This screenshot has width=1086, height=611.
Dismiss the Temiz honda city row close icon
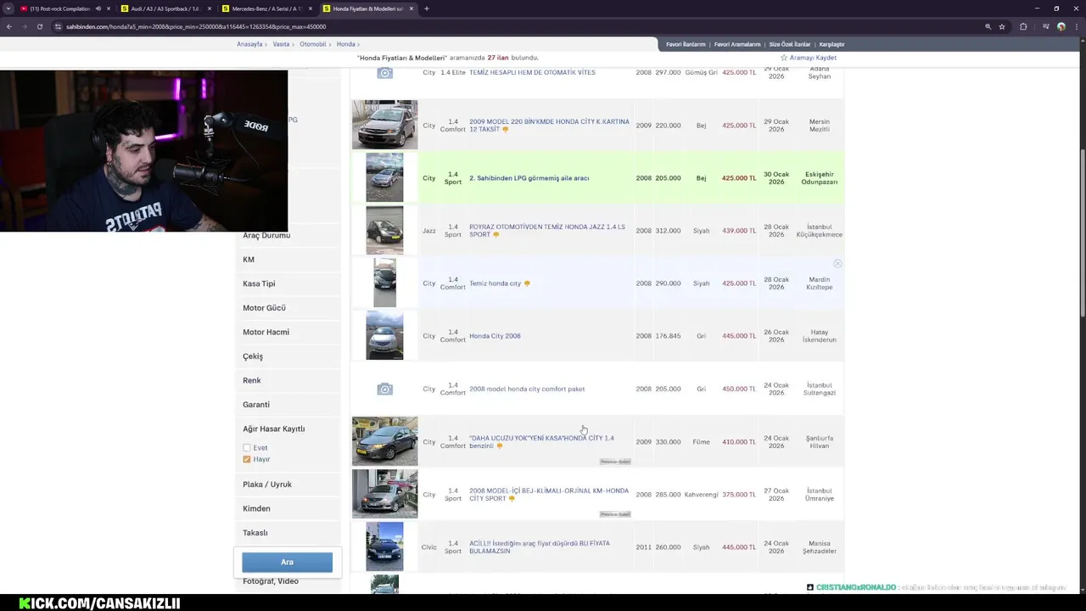click(x=837, y=264)
